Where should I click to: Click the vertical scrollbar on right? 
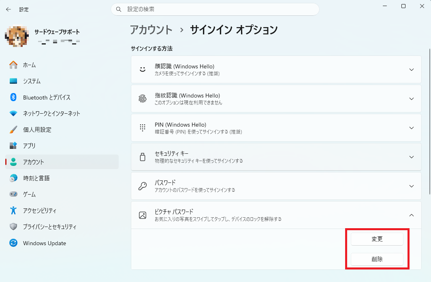click(429, 122)
